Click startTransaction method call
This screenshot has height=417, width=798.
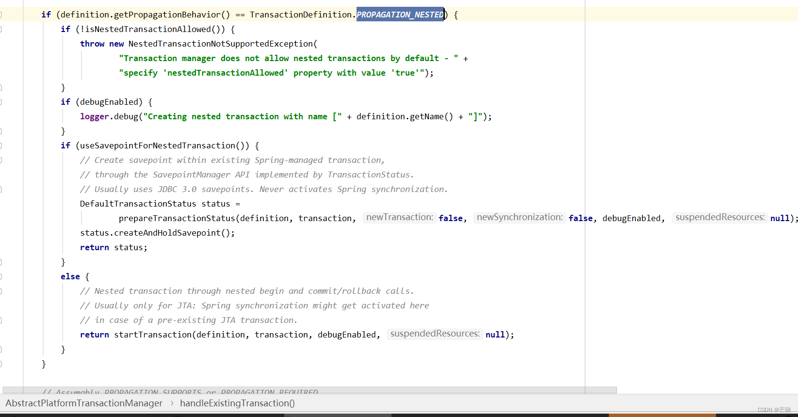(153, 335)
